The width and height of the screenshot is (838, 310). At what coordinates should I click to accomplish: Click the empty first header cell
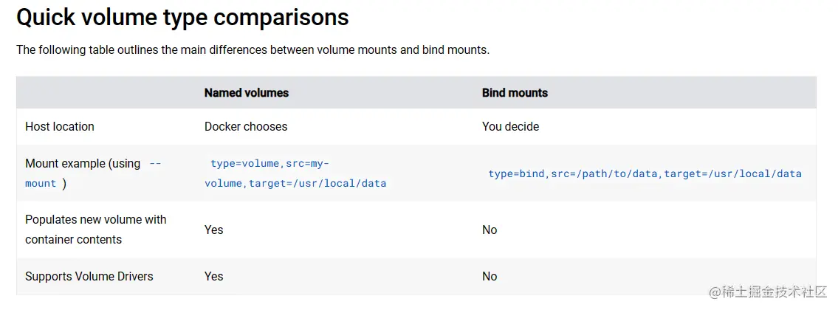pyautogui.click(x=106, y=92)
